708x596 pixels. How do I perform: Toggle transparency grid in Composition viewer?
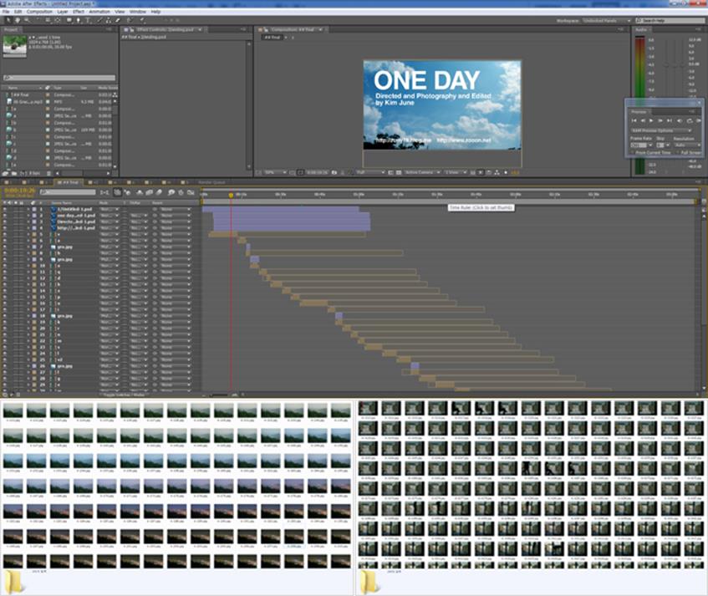tap(399, 172)
